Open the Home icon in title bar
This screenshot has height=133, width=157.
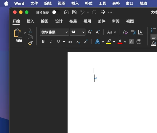tap(66, 12)
